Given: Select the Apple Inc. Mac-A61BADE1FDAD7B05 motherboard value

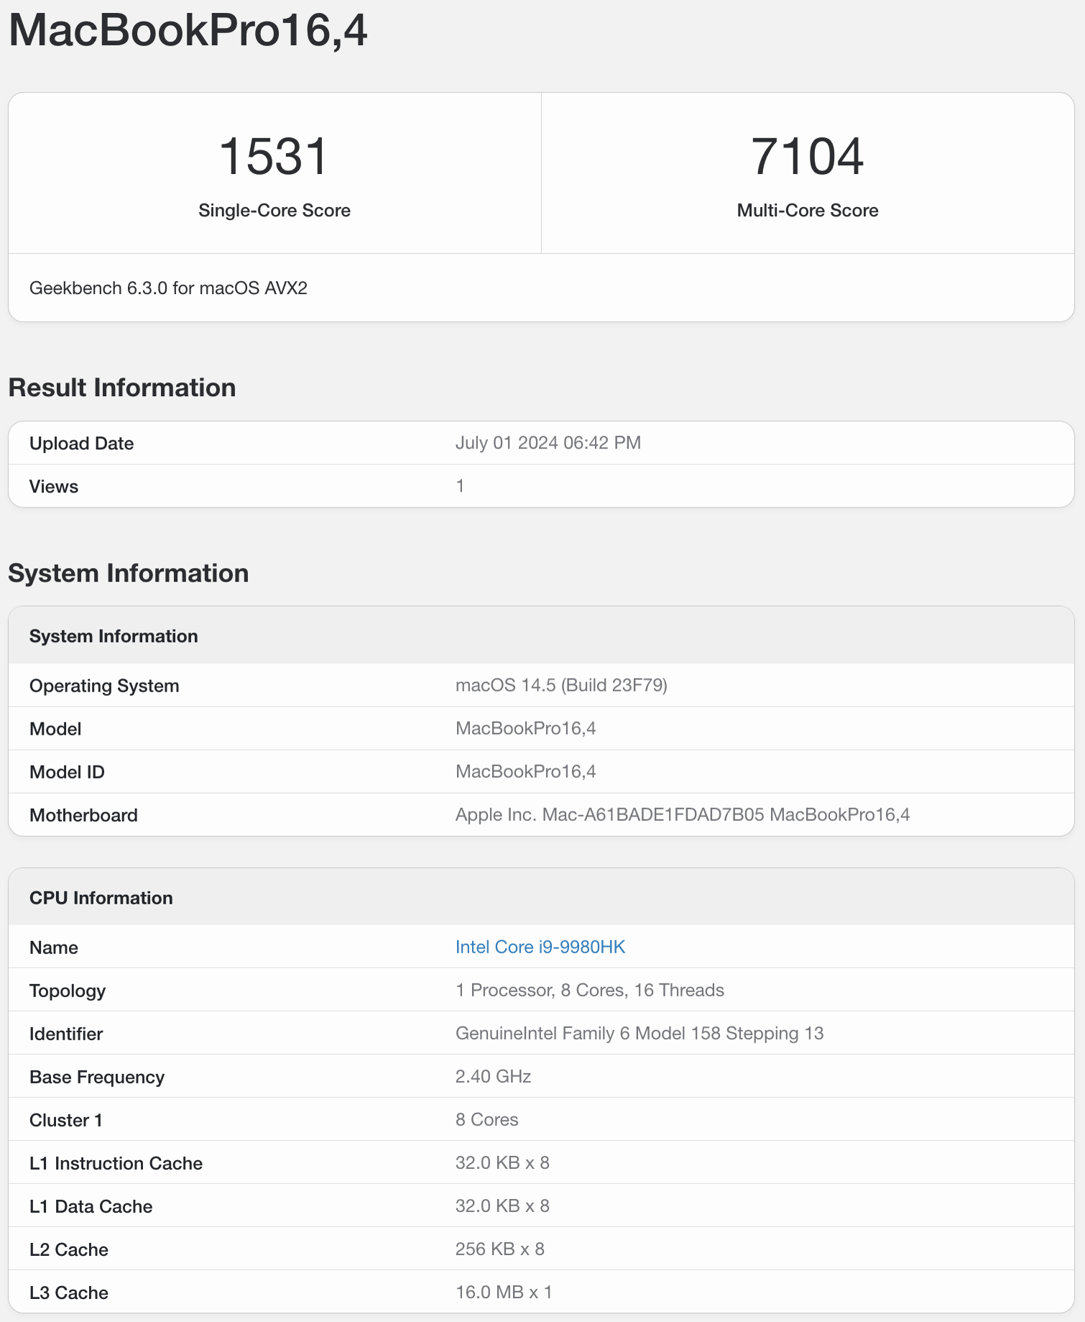Looking at the screenshot, I should (x=683, y=814).
